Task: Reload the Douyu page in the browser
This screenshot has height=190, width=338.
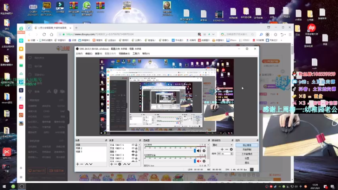Action: click(44, 34)
